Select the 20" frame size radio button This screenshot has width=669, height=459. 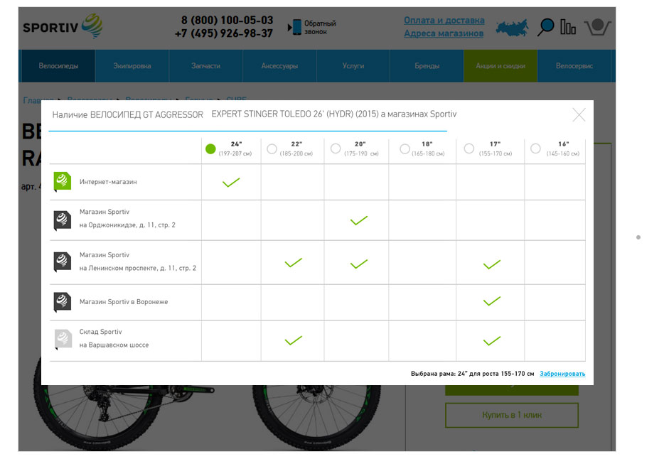[x=336, y=148]
